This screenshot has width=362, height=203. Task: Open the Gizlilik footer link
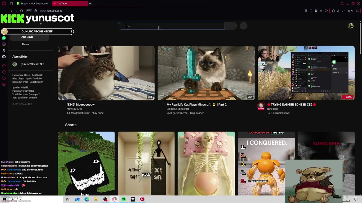(x=25, y=88)
